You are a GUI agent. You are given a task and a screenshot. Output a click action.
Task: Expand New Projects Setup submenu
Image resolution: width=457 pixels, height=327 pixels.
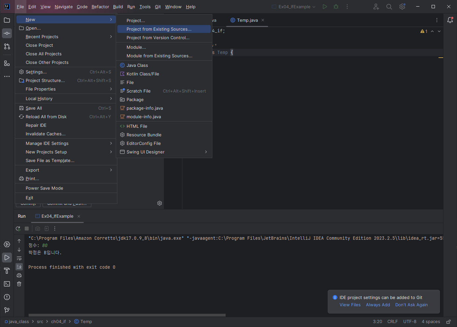[66, 152]
